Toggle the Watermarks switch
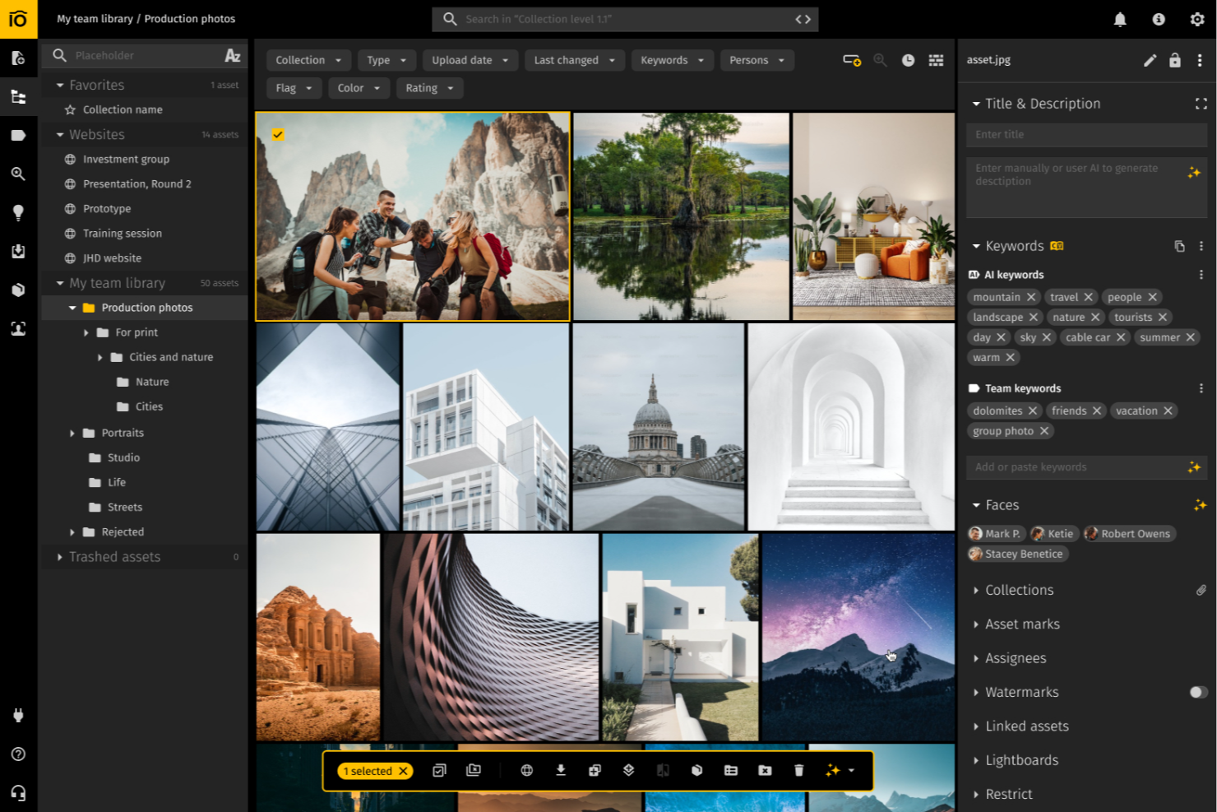The width and height of the screenshot is (1217, 812). [x=1198, y=692]
